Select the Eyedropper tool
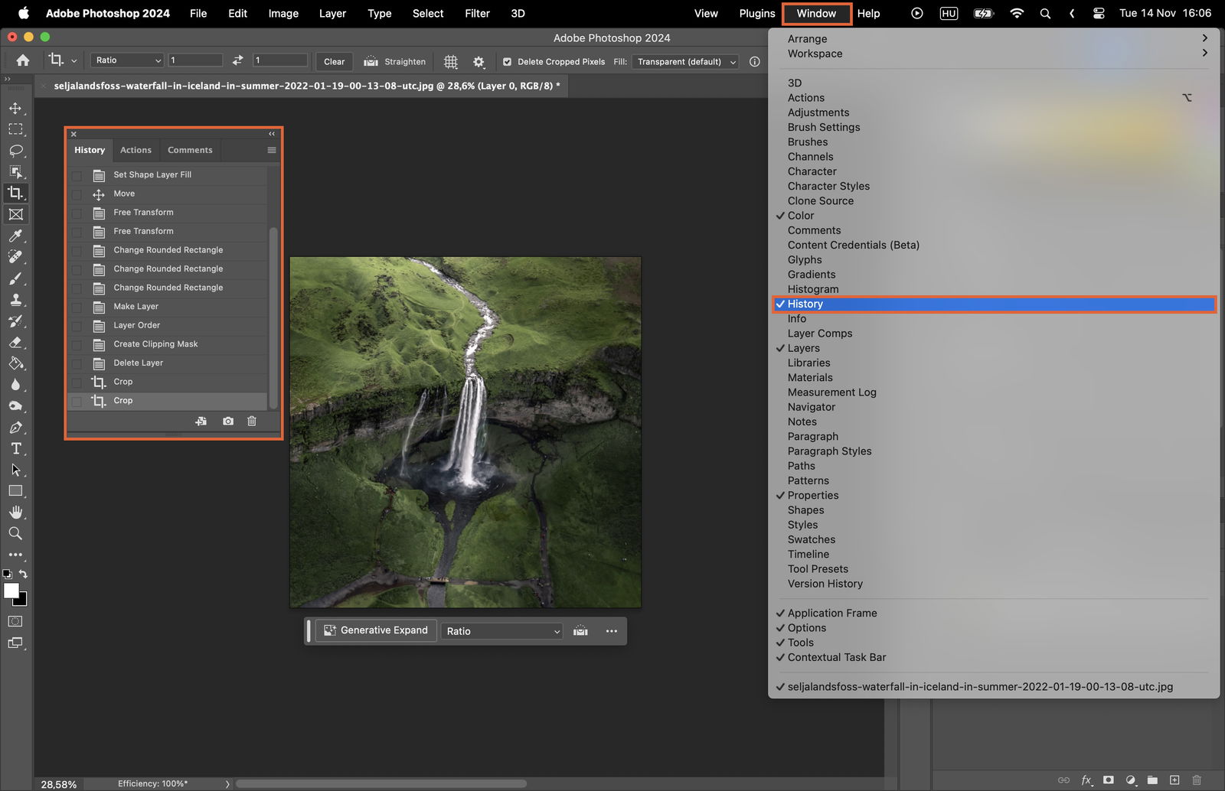The width and height of the screenshot is (1225, 791). point(15,236)
